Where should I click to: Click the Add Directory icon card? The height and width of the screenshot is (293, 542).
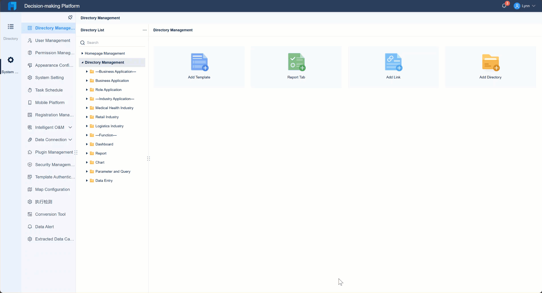(491, 67)
